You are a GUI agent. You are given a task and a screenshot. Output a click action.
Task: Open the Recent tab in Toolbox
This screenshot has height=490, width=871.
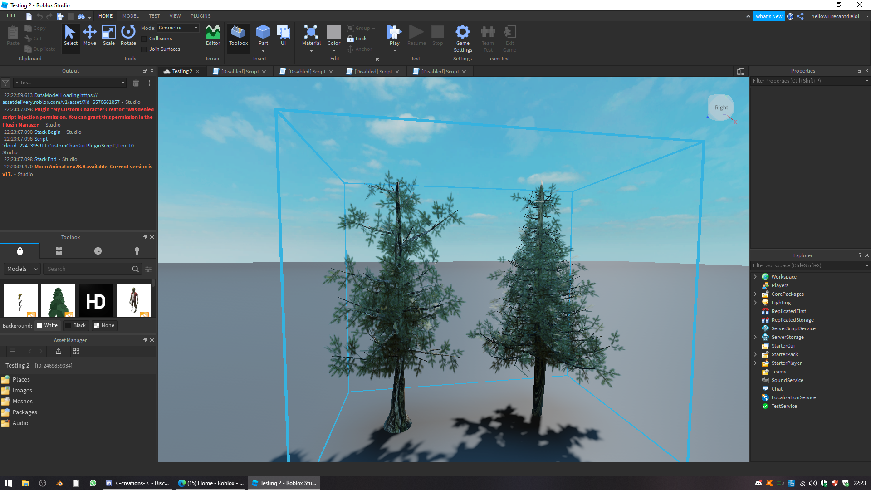click(x=98, y=251)
